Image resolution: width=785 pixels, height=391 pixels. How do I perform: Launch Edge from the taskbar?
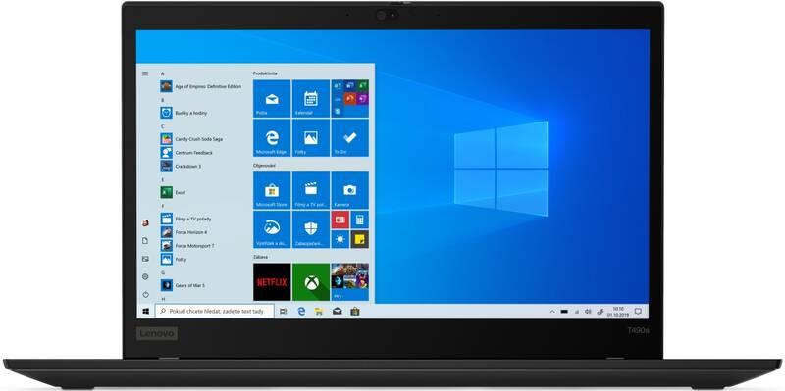(x=301, y=311)
